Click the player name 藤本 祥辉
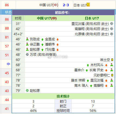 point(78,80)
